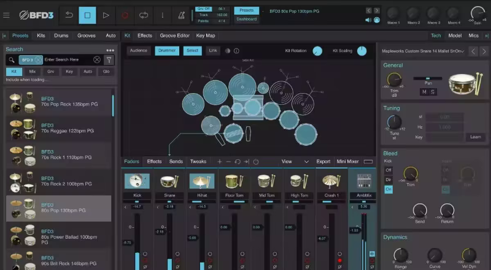Click the power icon in mixer toolbar
Screen dimensions: 491x270
(256, 162)
